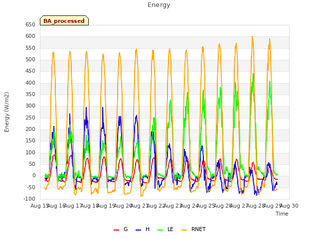Click the Aug 28 LE peak near 440
This screenshot has width=319, height=239.
253,74
